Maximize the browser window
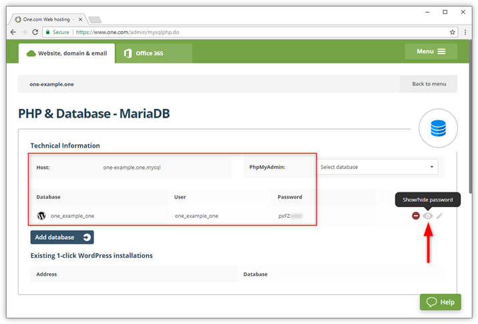This screenshot has height=324, width=478. [445, 12]
